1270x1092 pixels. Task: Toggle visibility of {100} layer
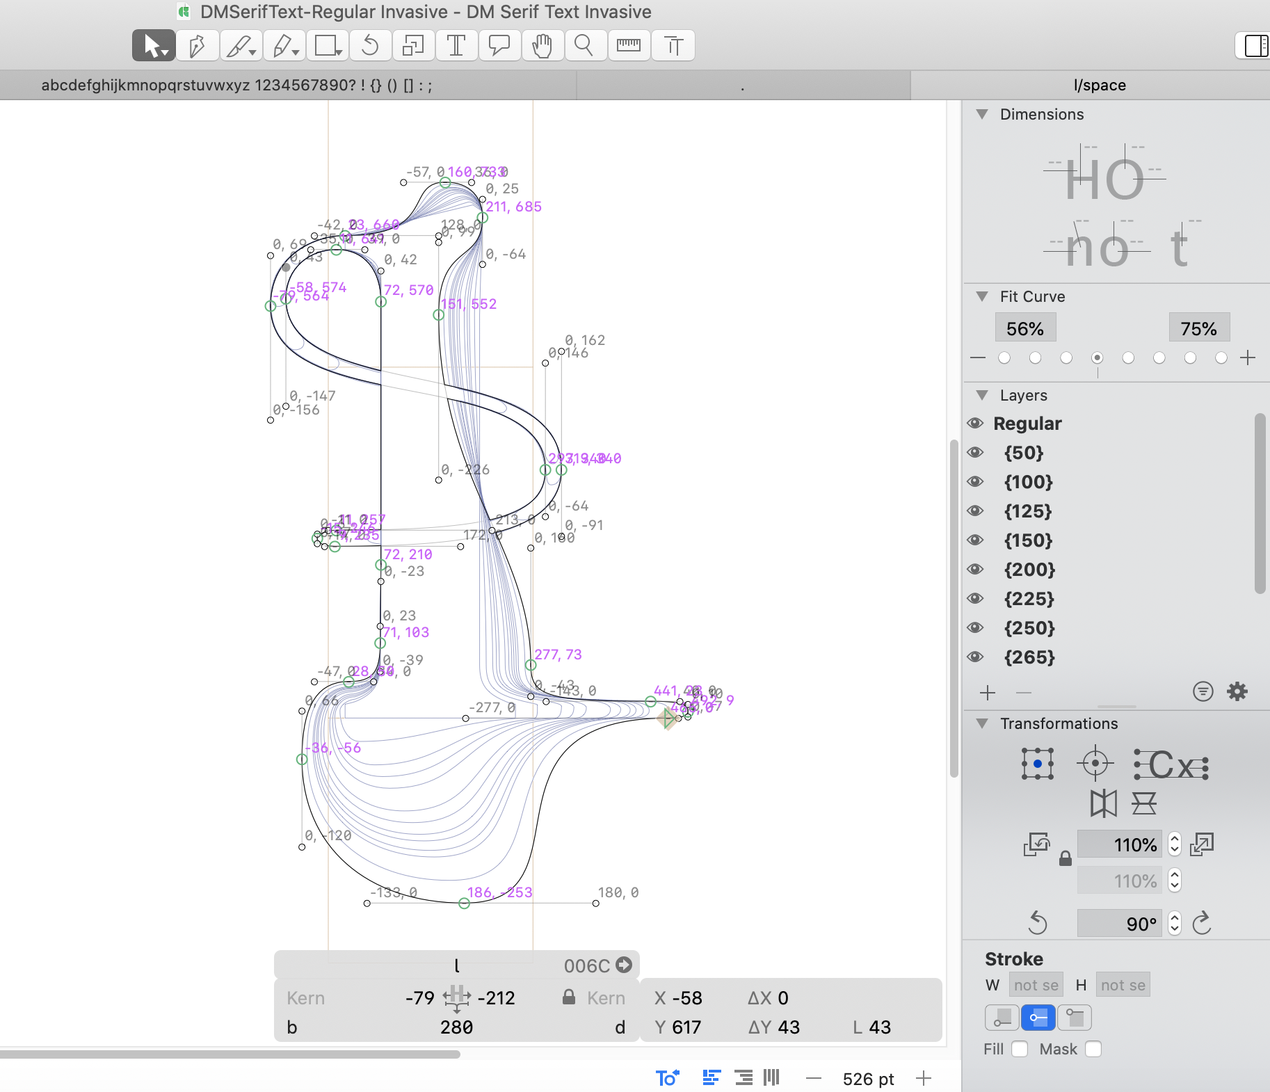pyautogui.click(x=975, y=481)
